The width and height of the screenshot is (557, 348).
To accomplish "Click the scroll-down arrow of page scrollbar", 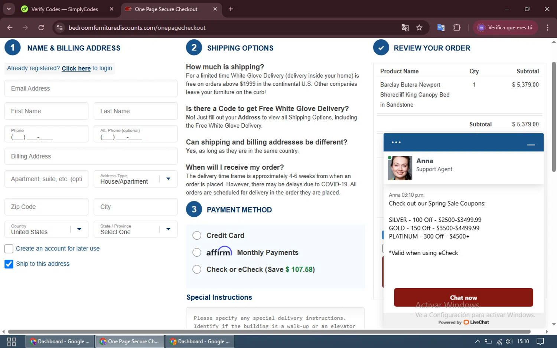I will [x=554, y=324].
